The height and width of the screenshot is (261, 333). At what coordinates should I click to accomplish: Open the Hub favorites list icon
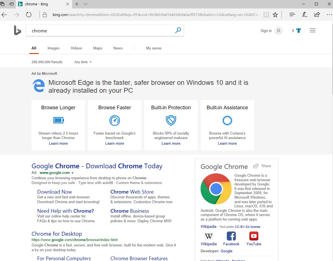pos(292,14)
